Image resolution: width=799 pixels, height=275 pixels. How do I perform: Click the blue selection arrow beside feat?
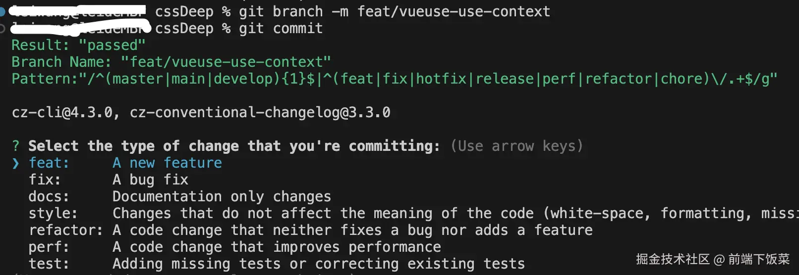pos(16,163)
